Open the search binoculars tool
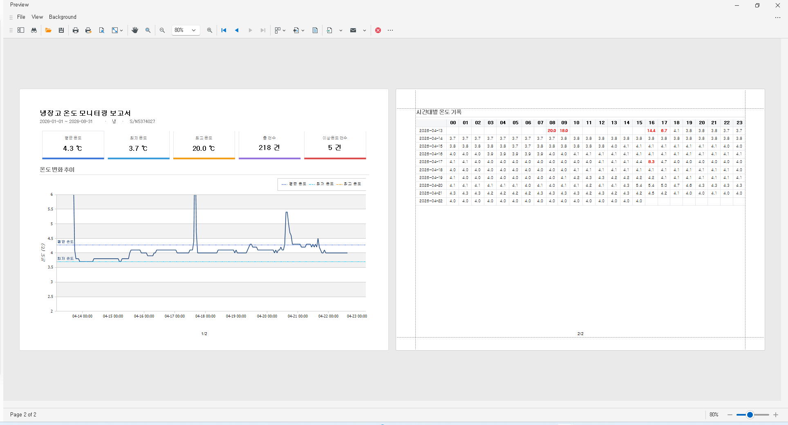Screen dimensions: 788x425 point(34,30)
